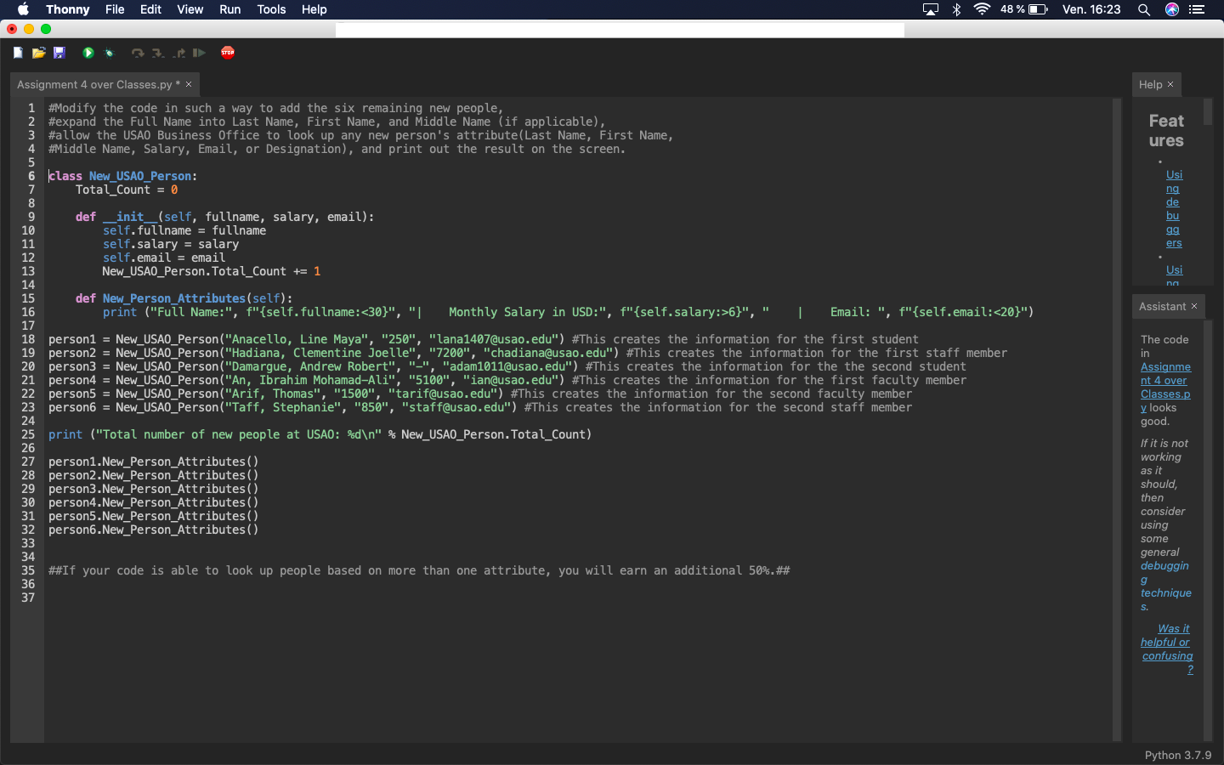Viewport: 1224px width, 765px height.
Task: Click the New file icon in the toolbar
Action: pos(18,53)
